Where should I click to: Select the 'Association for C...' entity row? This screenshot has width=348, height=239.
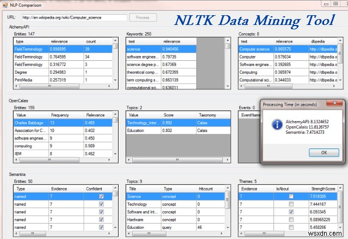[63, 130]
